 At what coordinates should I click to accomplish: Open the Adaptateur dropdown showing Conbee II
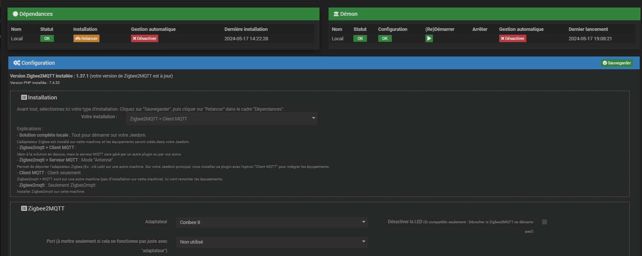tap(272, 222)
